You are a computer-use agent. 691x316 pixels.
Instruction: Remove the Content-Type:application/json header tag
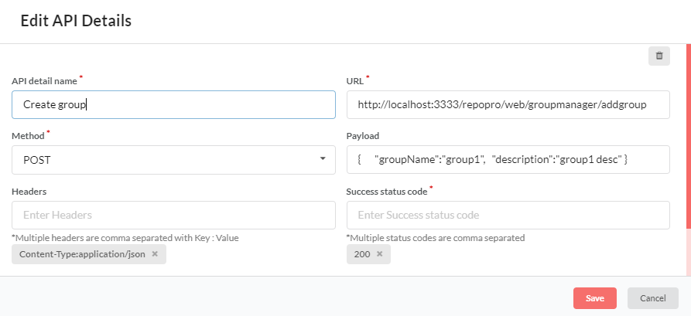155,254
